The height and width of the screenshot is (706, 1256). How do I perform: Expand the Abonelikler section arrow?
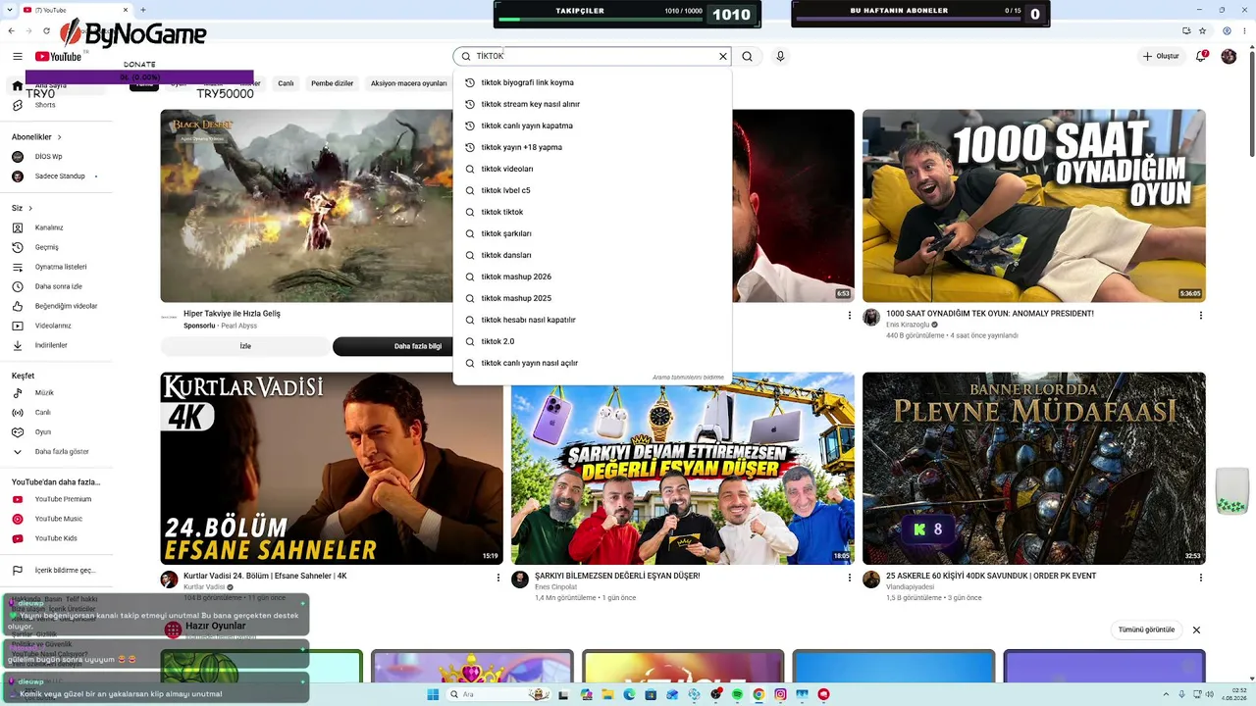click(59, 137)
